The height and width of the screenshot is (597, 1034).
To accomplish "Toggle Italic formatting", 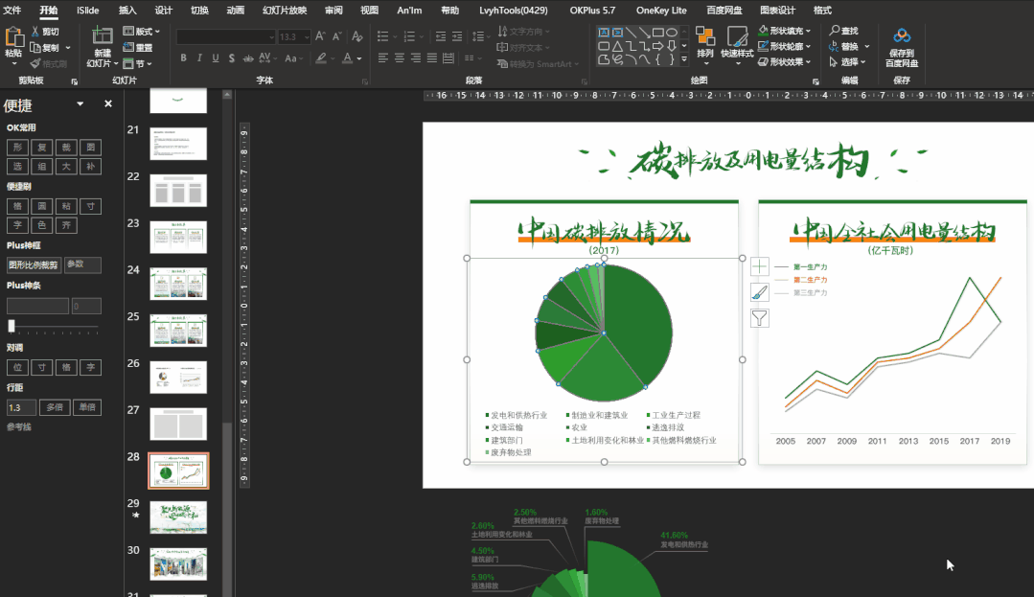I will coord(199,58).
